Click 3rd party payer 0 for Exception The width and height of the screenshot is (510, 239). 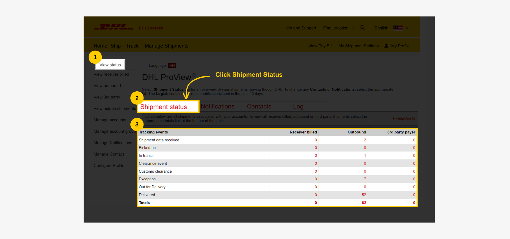click(414, 179)
